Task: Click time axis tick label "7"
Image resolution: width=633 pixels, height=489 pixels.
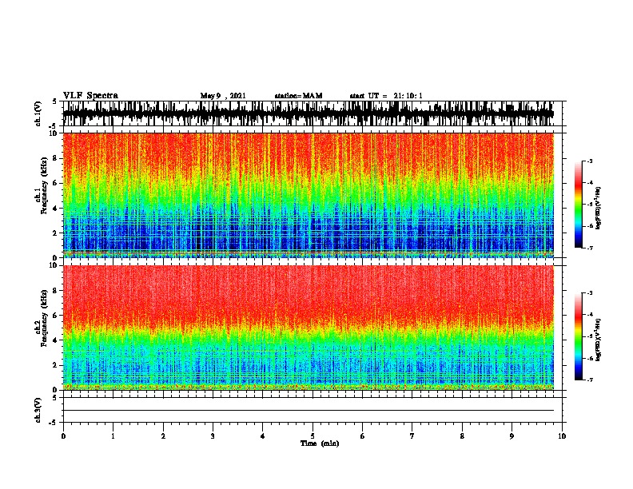Action: pyautogui.click(x=412, y=436)
